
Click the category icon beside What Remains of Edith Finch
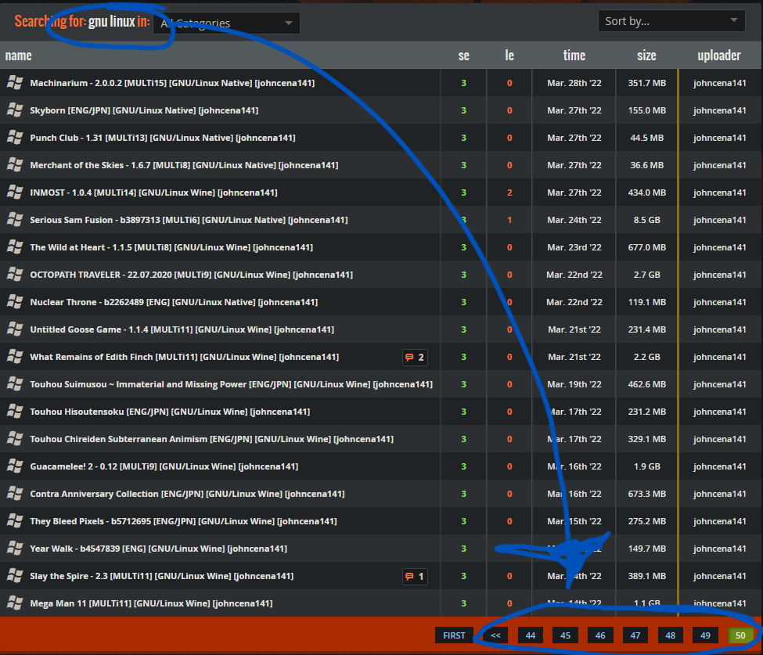(15, 357)
